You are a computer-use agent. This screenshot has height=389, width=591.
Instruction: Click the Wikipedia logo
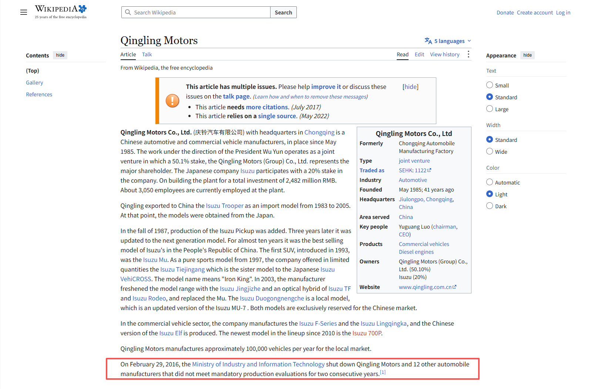coord(61,12)
